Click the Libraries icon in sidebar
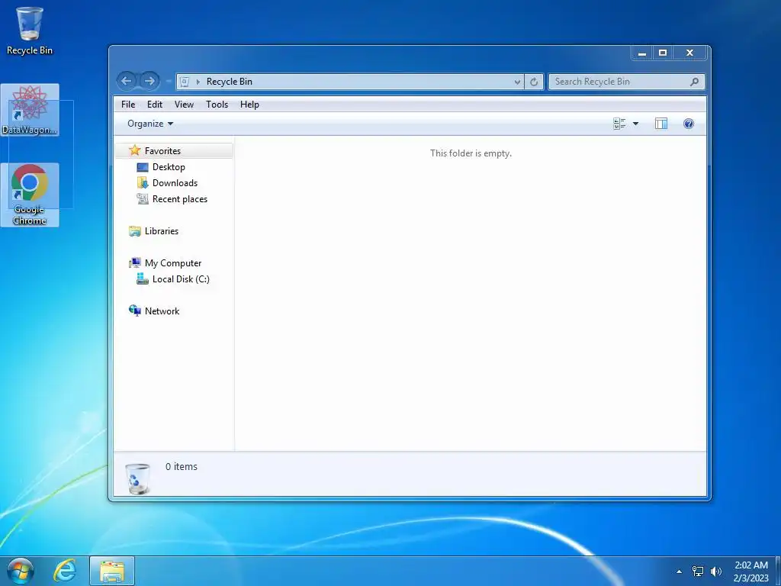The image size is (781, 586). pos(134,230)
